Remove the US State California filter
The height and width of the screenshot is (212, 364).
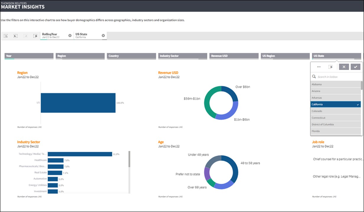coord(103,36)
